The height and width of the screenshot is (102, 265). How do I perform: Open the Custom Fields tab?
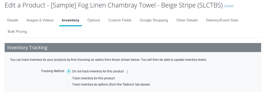click(x=120, y=20)
